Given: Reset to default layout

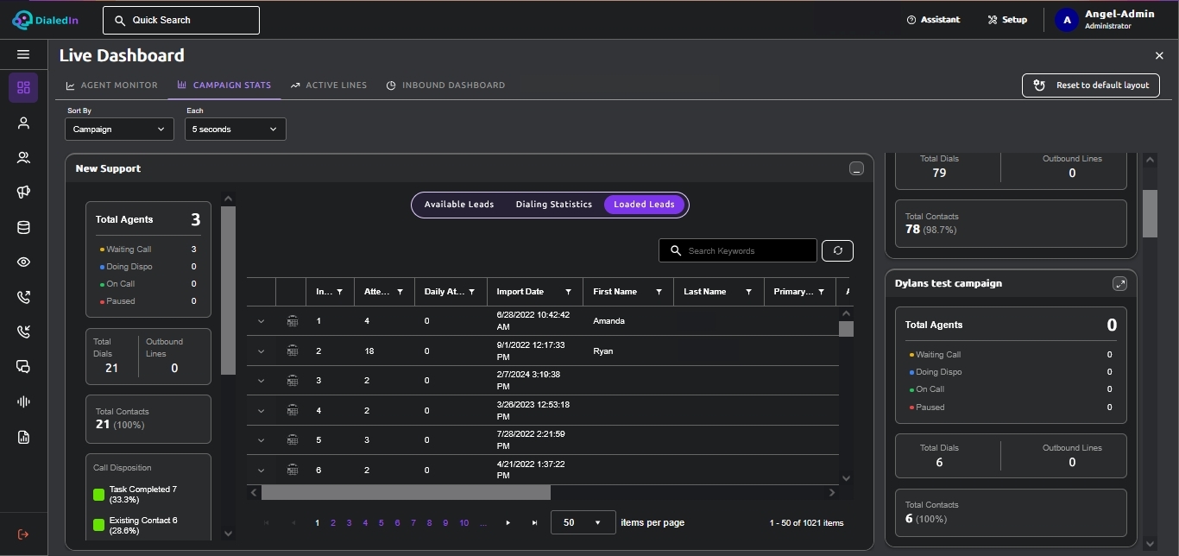Looking at the screenshot, I should (1091, 85).
